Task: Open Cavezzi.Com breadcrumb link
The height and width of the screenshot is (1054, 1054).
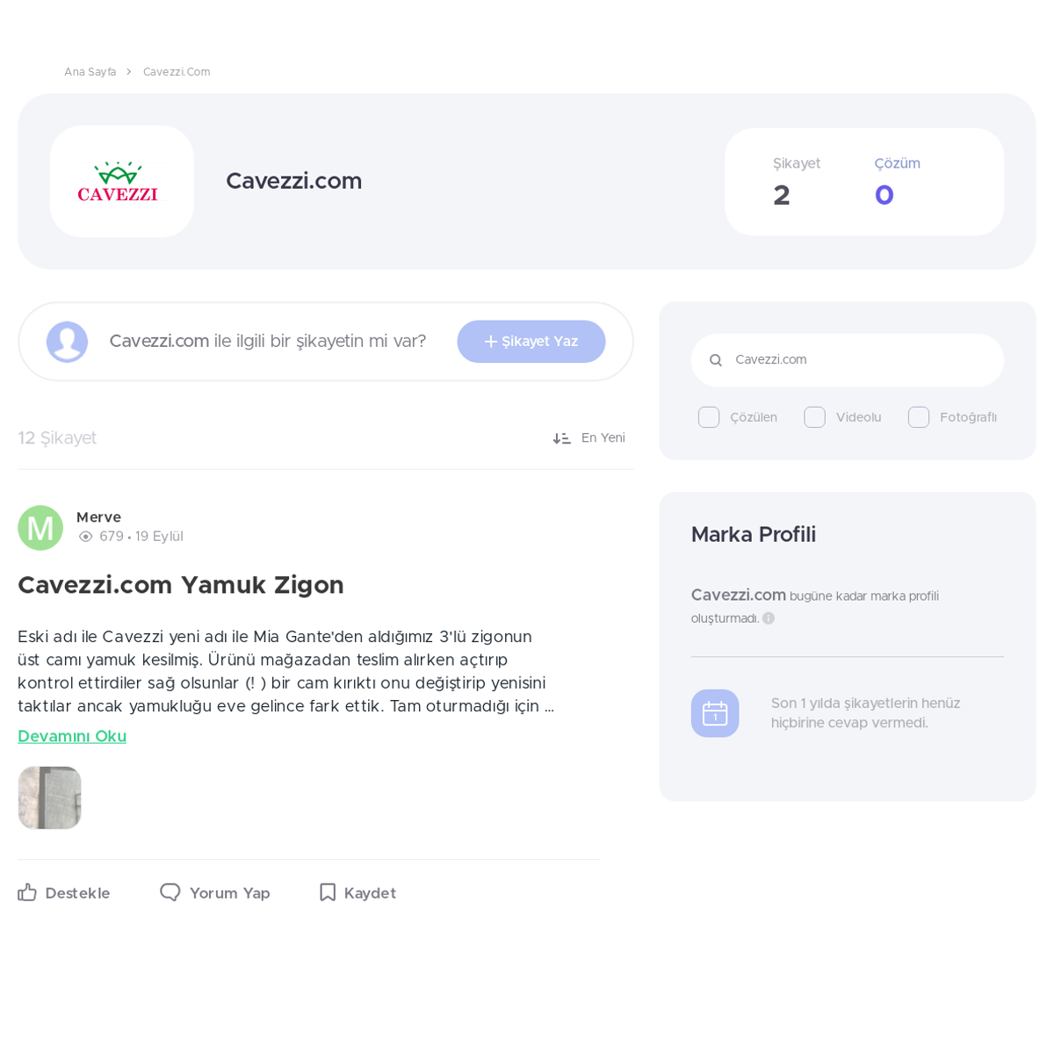Action: [x=177, y=72]
